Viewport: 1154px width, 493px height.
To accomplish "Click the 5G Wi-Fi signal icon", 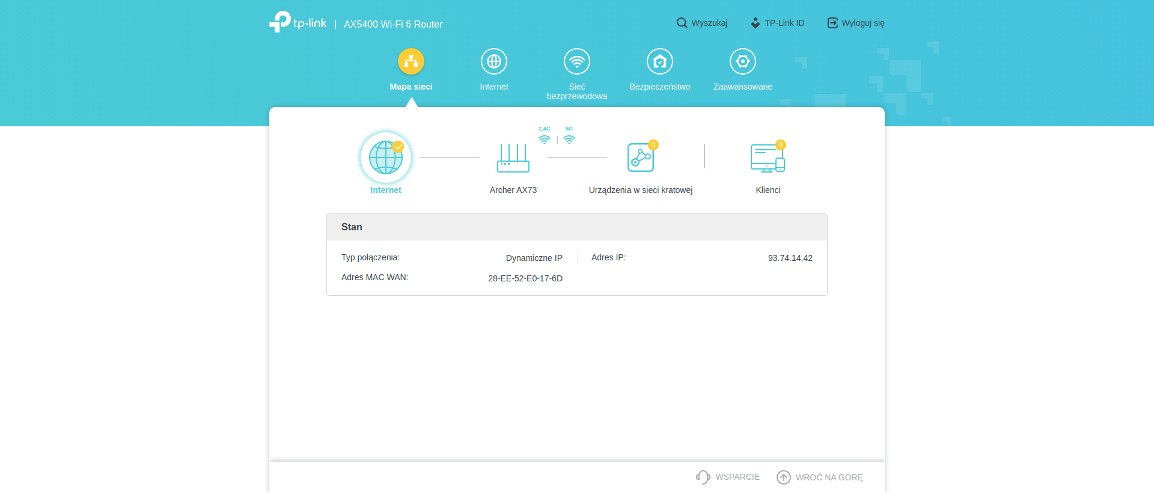I will (x=569, y=139).
